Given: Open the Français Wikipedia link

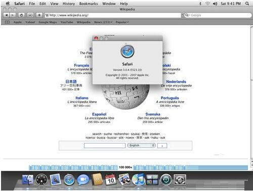Looking at the screenshot, I should 81,65.
